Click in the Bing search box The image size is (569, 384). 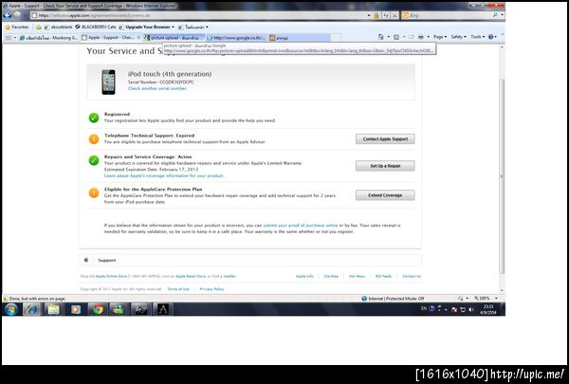pyautogui.click(x=449, y=15)
